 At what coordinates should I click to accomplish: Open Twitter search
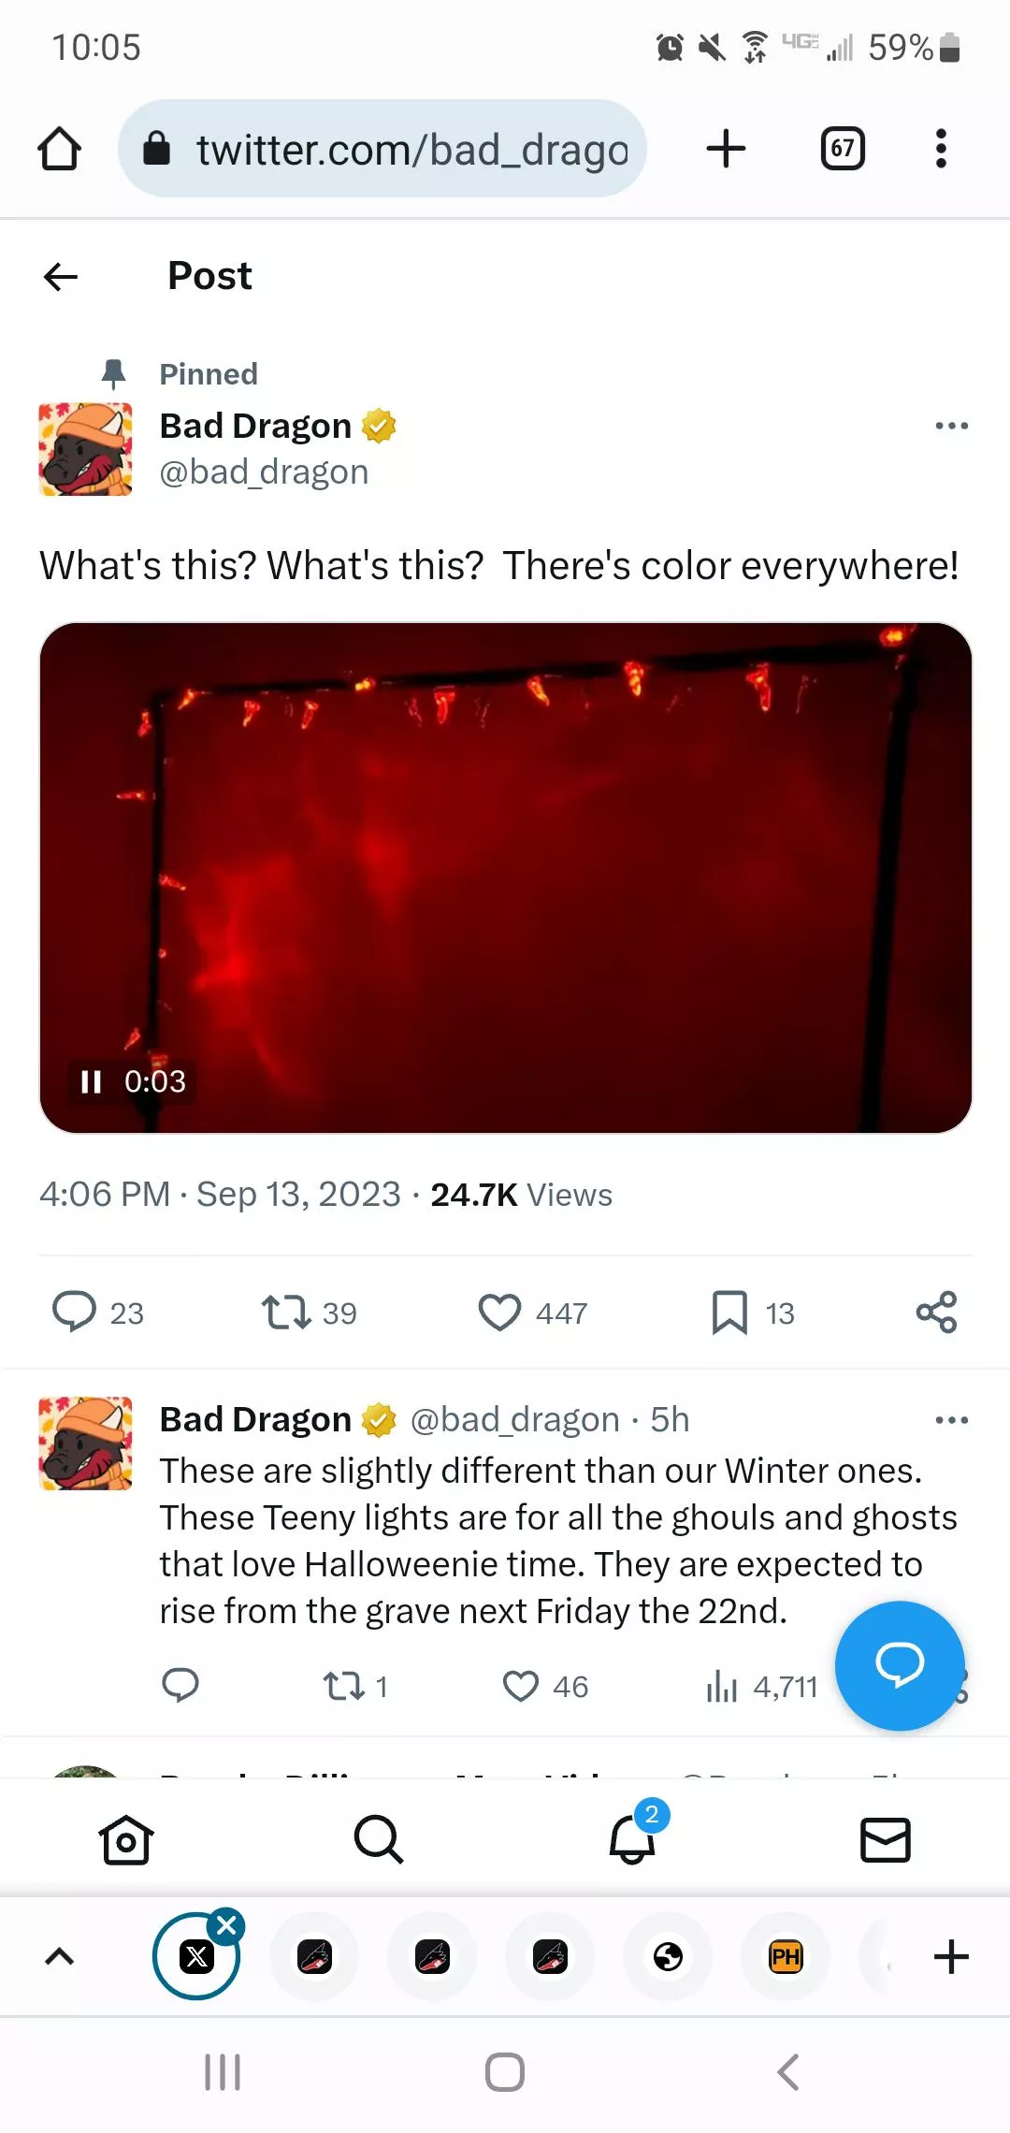click(378, 1841)
